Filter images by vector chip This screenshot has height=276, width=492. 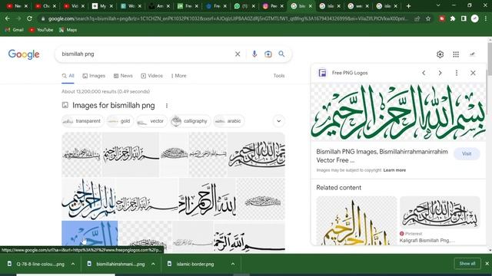coord(151,121)
